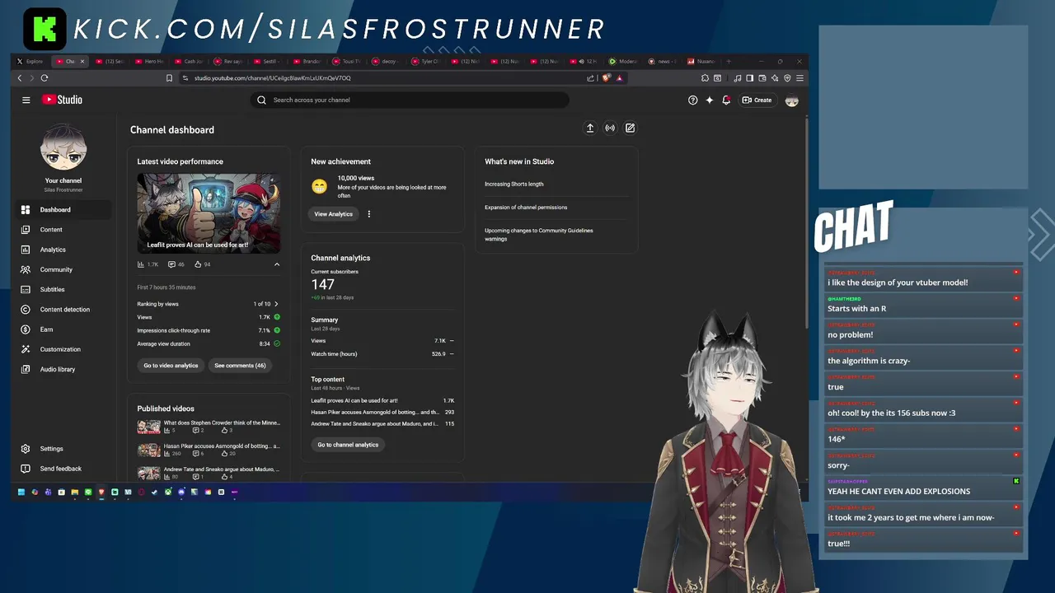Click Go to channel analytics
This screenshot has height=593, width=1055.
click(348, 445)
